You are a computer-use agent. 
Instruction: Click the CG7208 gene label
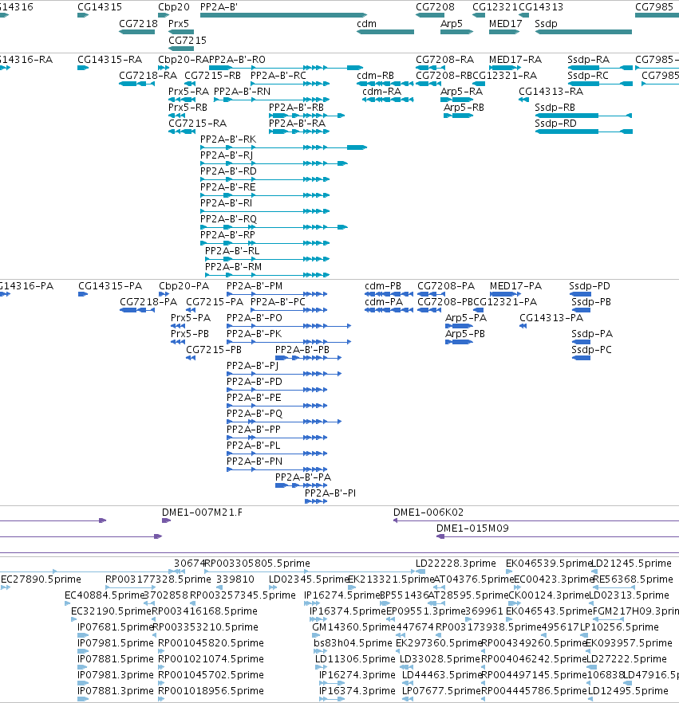click(435, 7)
